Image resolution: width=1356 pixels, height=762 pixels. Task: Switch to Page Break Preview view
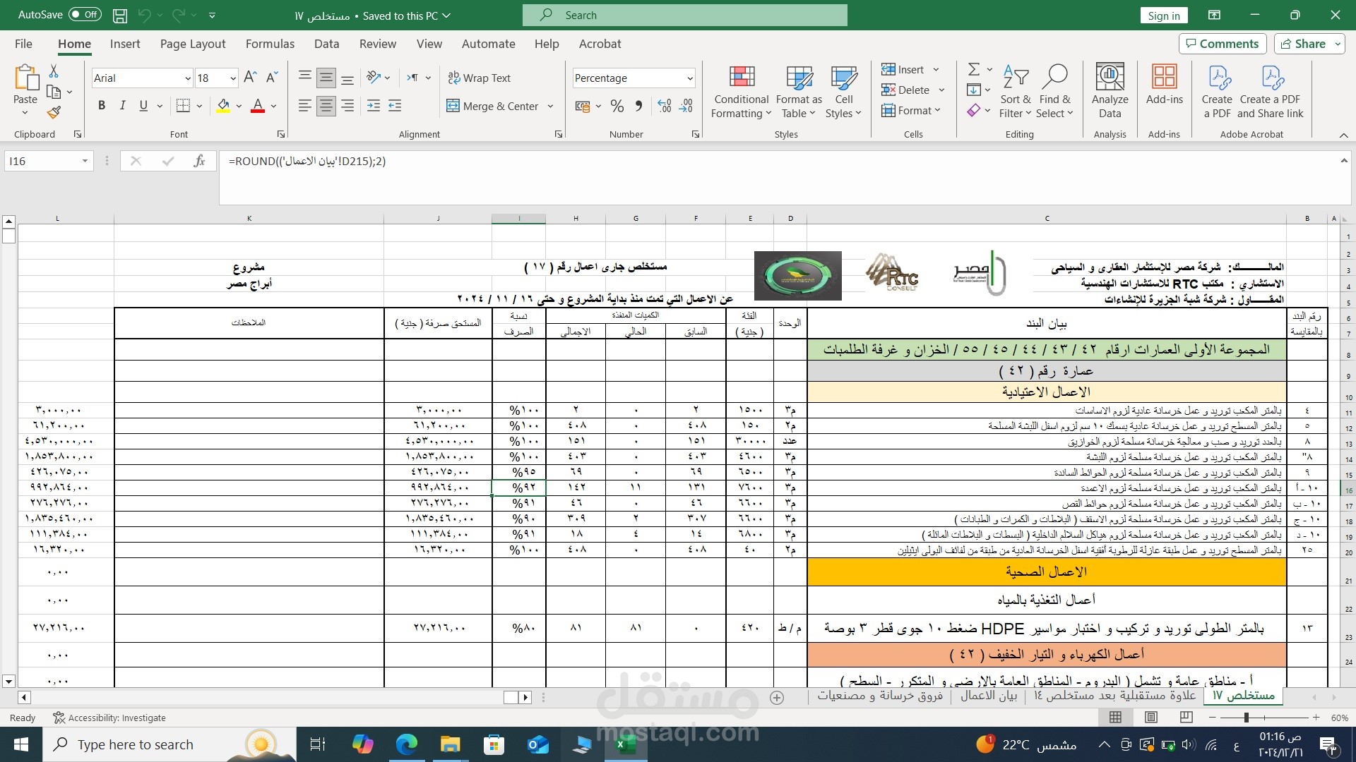(x=1186, y=717)
